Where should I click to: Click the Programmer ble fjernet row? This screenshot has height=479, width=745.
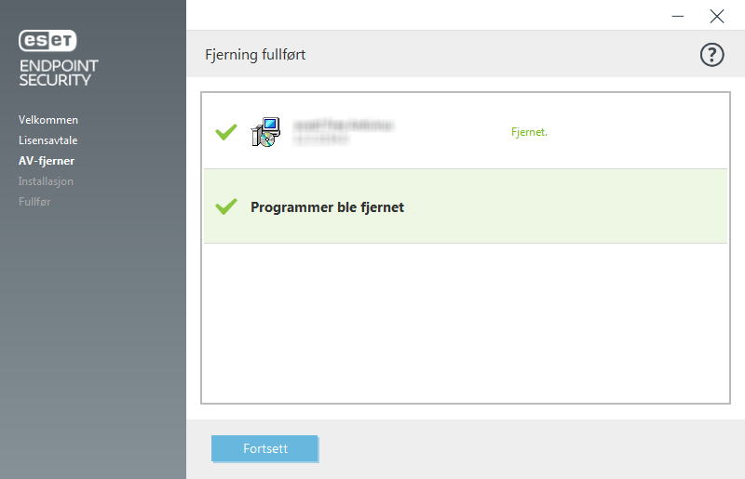(466, 206)
